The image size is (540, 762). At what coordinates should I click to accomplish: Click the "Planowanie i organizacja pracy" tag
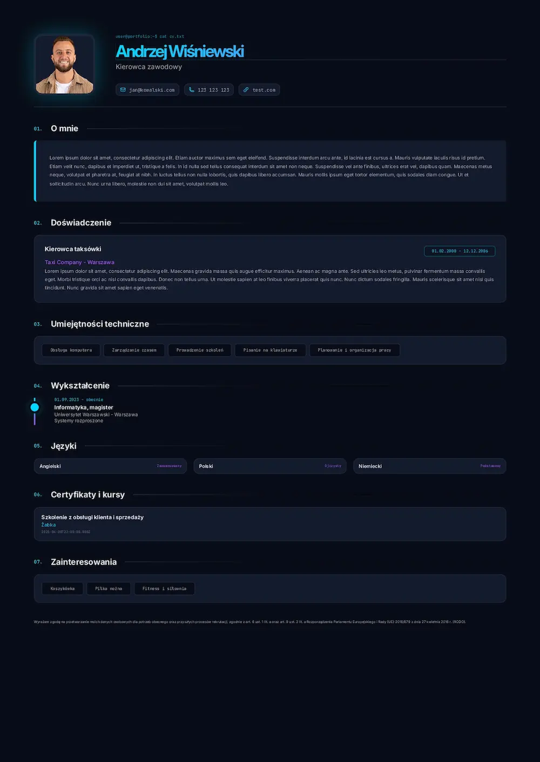[x=354, y=350]
